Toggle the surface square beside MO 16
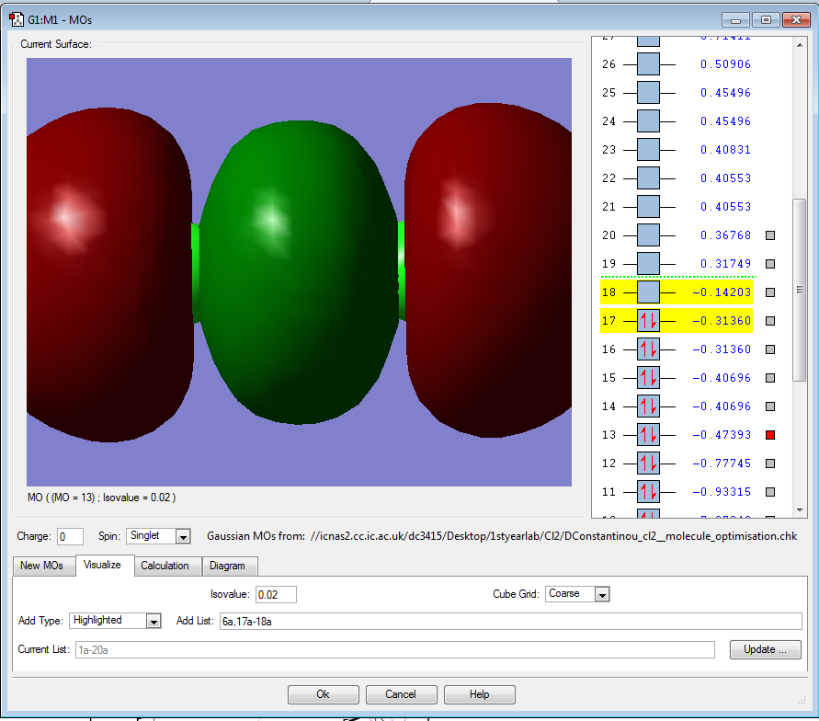This screenshot has width=819, height=721. (770, 349)
